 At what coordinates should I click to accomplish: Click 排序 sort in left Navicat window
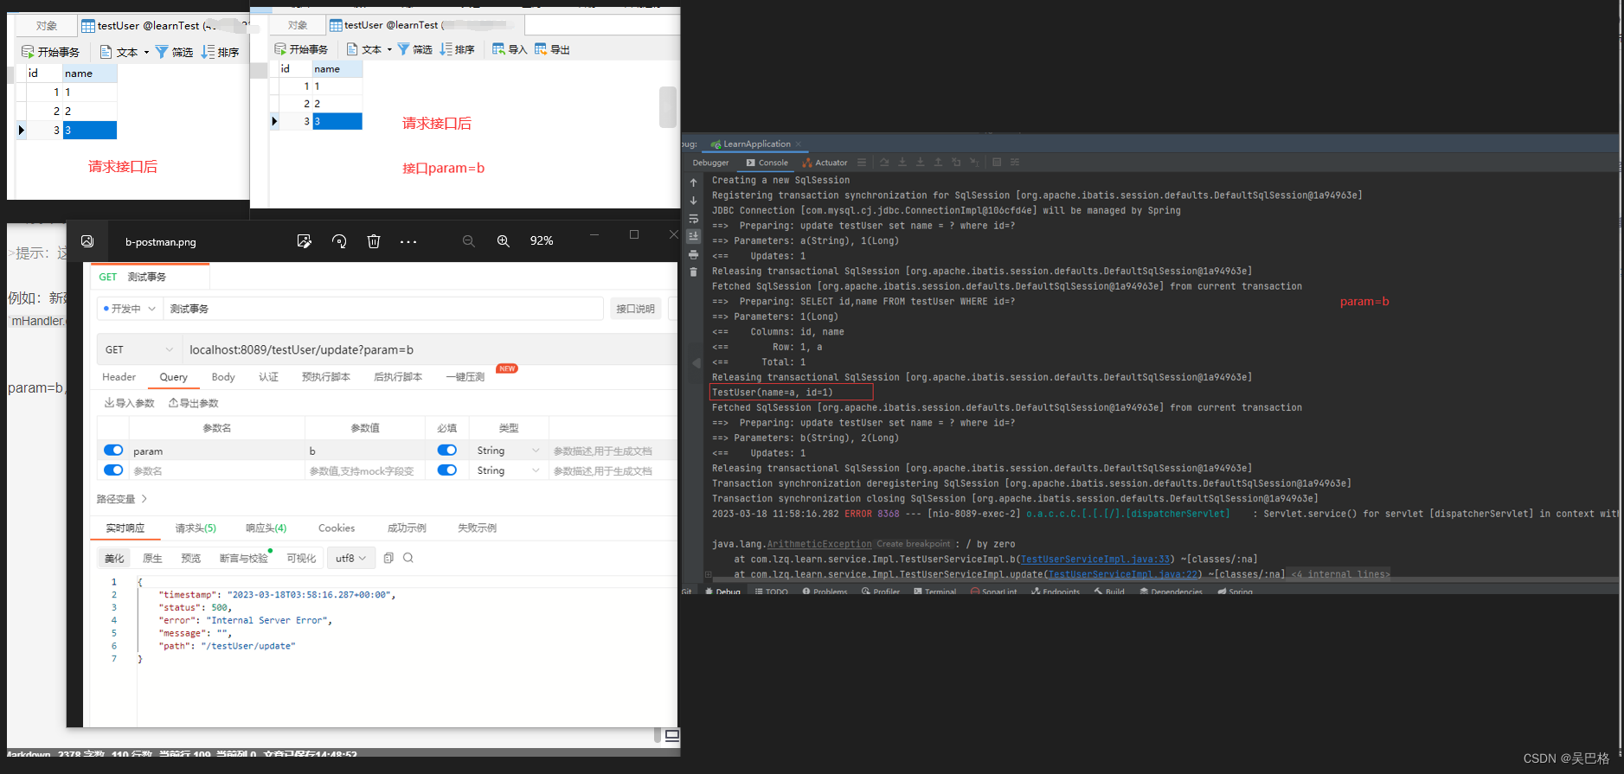[220, 52]
